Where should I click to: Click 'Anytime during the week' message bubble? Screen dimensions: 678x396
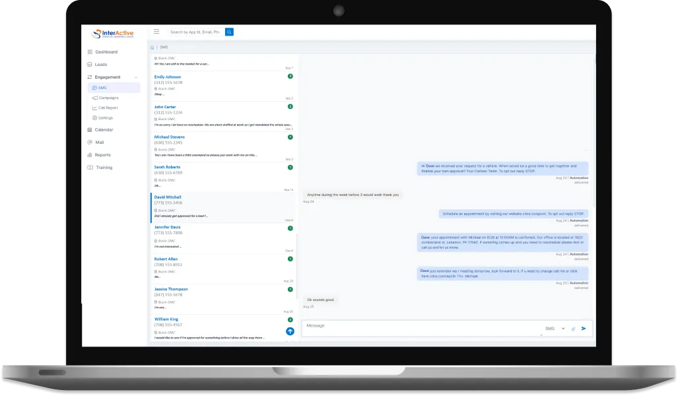pyautogui.click(x=353, y=195)
